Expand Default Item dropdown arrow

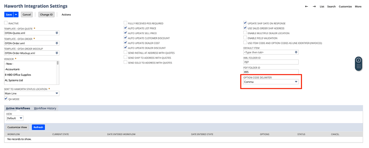[296, 52]
